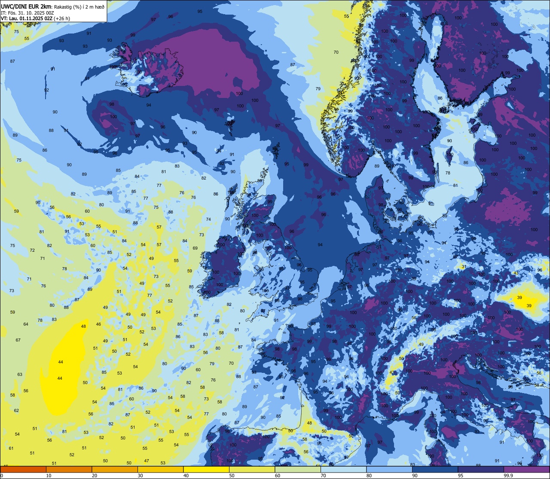The width and height of the screenshot is (550, 479).
Task: Click the legend tick label '99.9'
Action: coord(508,476)
